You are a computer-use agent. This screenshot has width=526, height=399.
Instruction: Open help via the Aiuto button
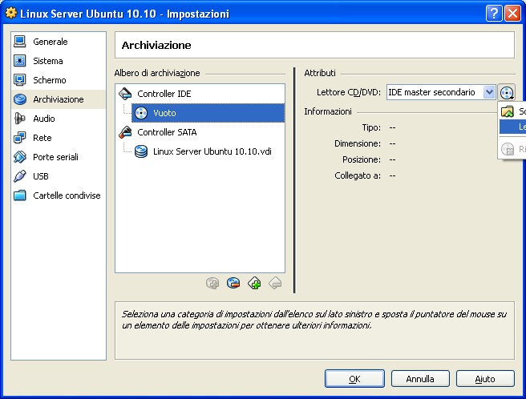pos(485,379)
